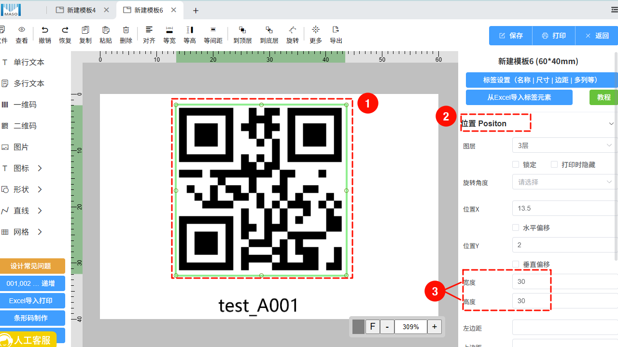Enable 垂直偏移 vertical offset checkbox
The height and width of the screenshot is (347, 618).
coord(516,264)
